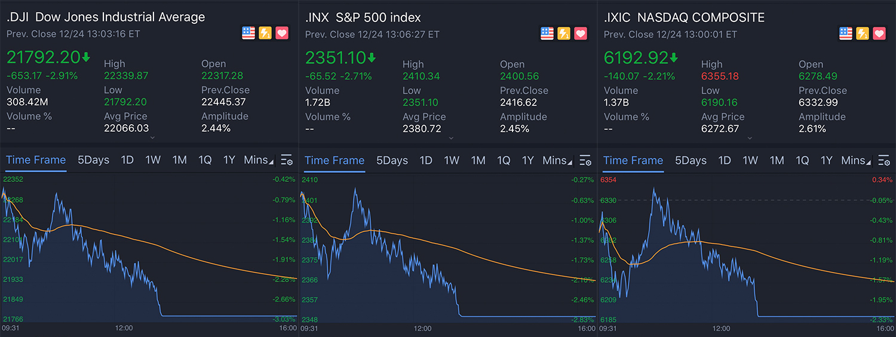This screenshot has width=896, height=337.
Task: Open chart settings icon in NASDAQ panel
Action: (883, 160)
